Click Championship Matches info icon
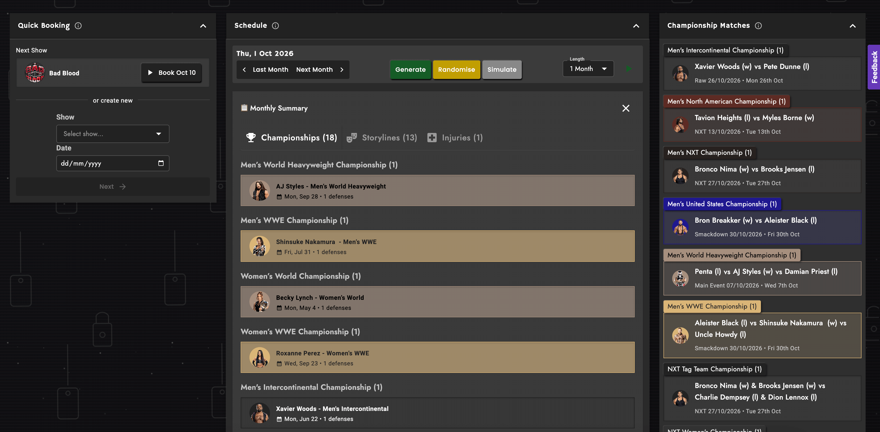The height and width of the screenshot is (432, 880). pos(758,26)
